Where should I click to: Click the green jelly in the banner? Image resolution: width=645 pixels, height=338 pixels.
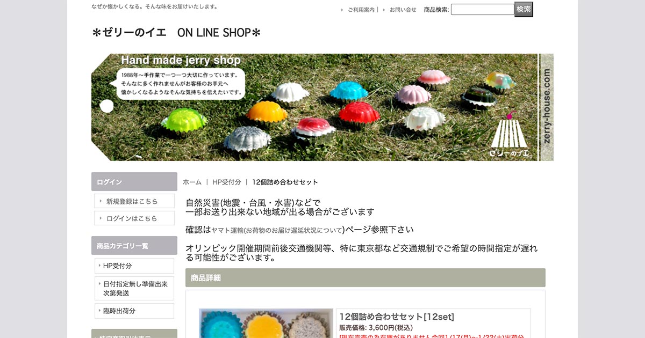[184, 119]
